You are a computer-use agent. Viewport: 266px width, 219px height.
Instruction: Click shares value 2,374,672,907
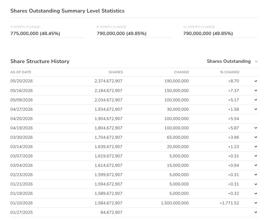tap(108, 81)
